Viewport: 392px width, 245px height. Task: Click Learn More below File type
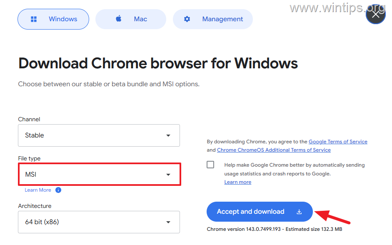[x=38, y=190]
